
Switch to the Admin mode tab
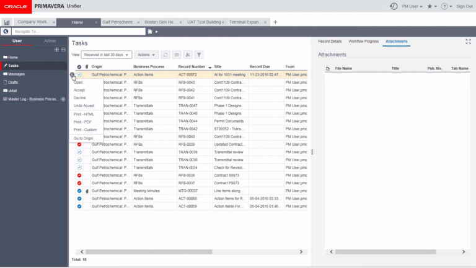coord(50,41)
